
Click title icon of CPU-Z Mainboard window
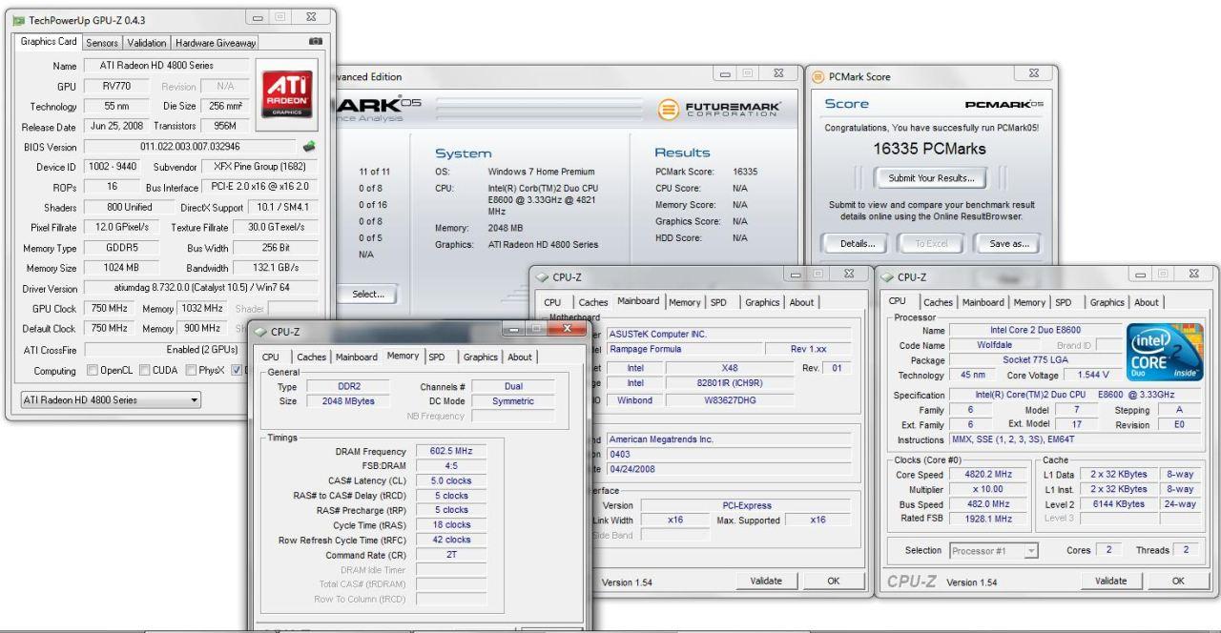coord(544,277)
